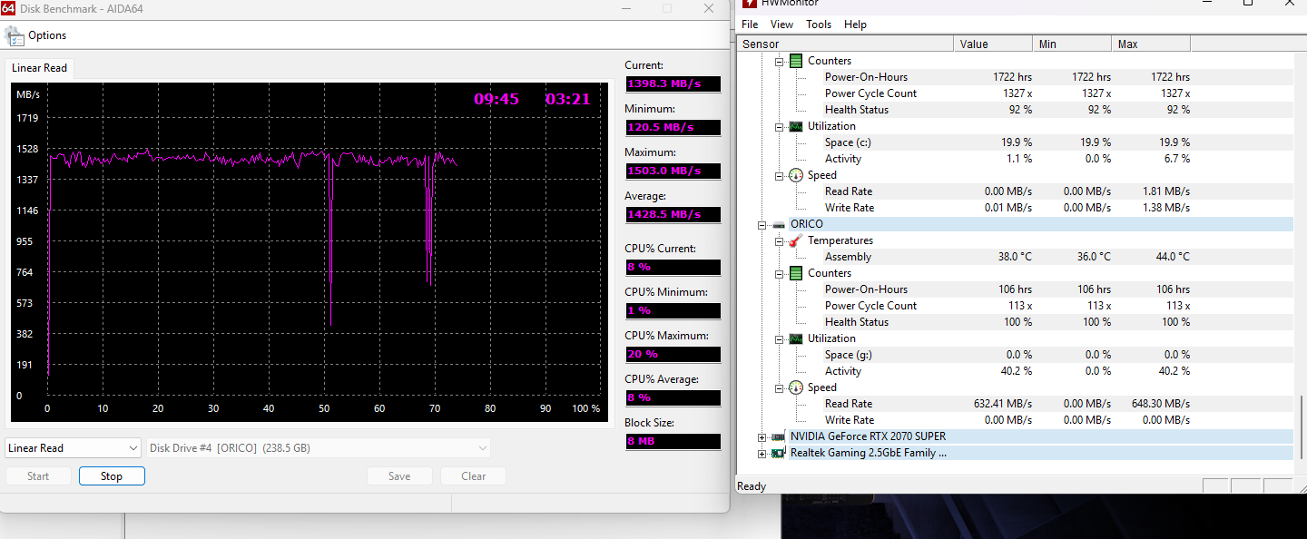This screenshot has height=539, width=1307.
Task: Collapse the ORICO Utilization node
Action: click(779, 338)
